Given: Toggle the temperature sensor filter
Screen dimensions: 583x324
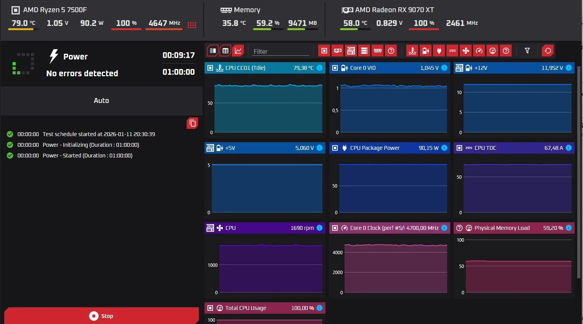Looking at the screenshot, I should click(412, 51).
